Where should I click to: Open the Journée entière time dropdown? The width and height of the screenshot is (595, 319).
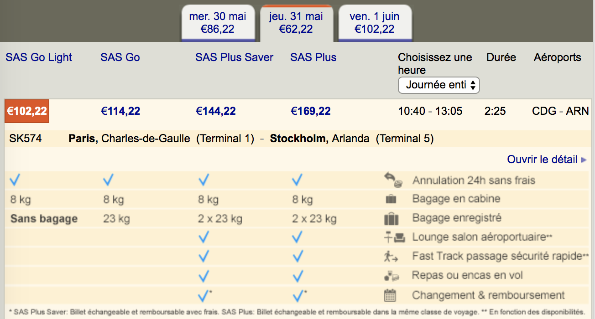coord(439,85)
